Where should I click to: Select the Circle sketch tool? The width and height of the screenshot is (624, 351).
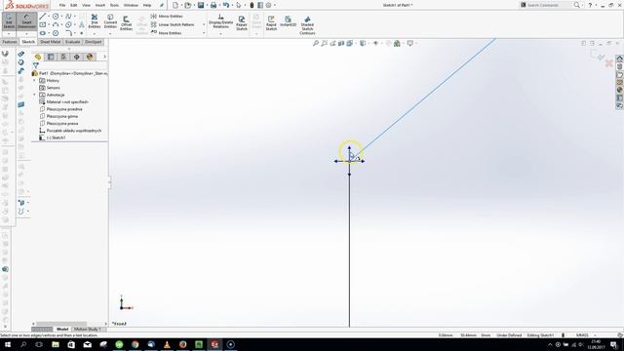click(56, 17)
